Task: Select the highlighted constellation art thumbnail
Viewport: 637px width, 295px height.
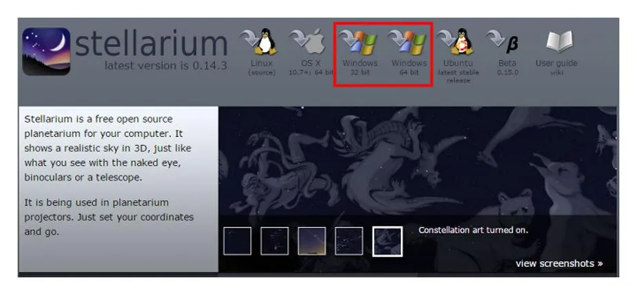Action: [387, 241]
